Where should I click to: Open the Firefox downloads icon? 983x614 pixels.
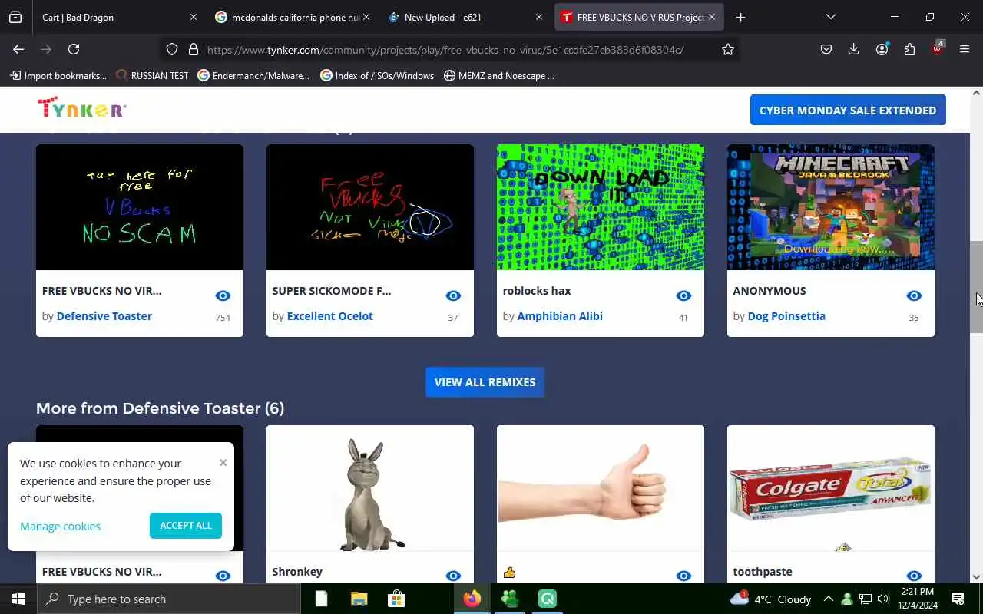coord(853,49)
